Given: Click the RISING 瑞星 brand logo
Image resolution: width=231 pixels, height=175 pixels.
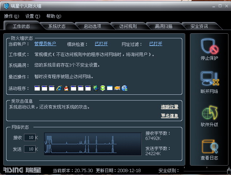Looking at the screenshot, I should pyautogui.click(x=22, y=170).
